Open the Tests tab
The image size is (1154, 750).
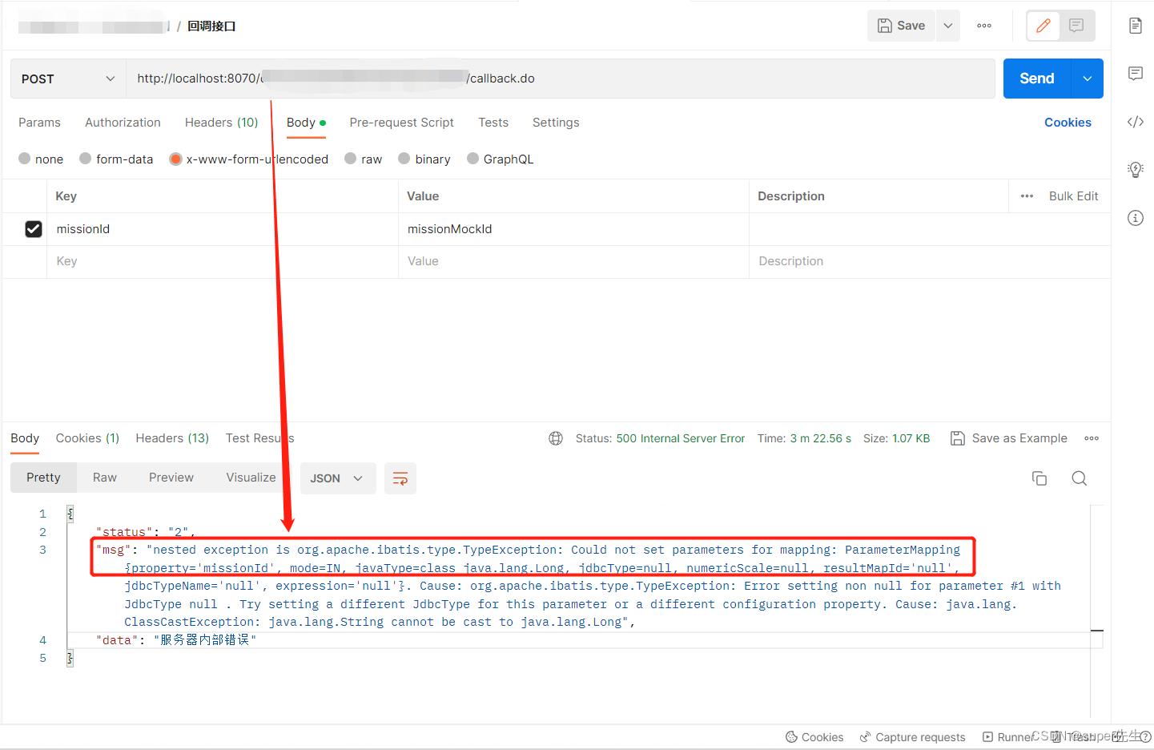(x=493, y=123)
